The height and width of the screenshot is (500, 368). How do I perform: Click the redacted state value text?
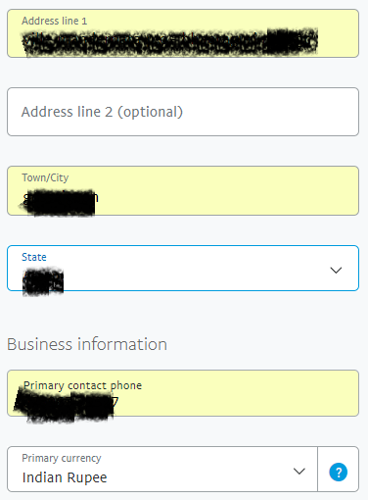(43, 281)
